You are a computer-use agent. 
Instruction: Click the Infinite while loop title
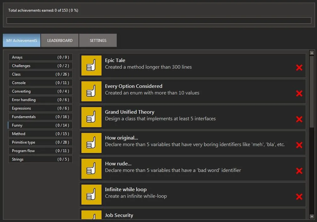126,190
